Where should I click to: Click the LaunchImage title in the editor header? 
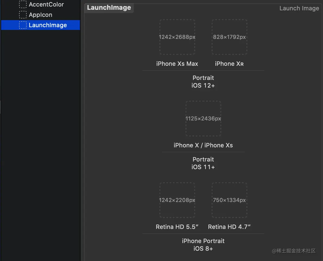tap(109, 8)
